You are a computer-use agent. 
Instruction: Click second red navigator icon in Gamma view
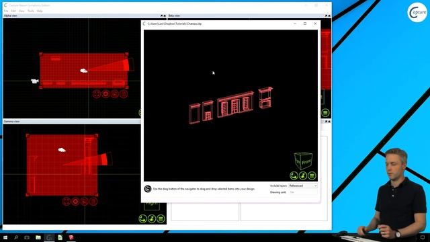point(75,202)
